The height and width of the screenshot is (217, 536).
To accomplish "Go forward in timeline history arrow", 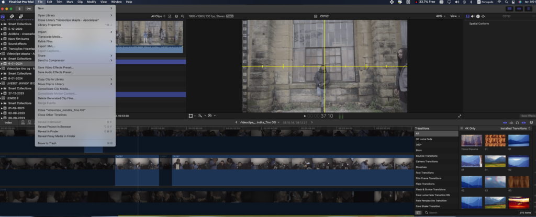I will [x=312, y=122].
